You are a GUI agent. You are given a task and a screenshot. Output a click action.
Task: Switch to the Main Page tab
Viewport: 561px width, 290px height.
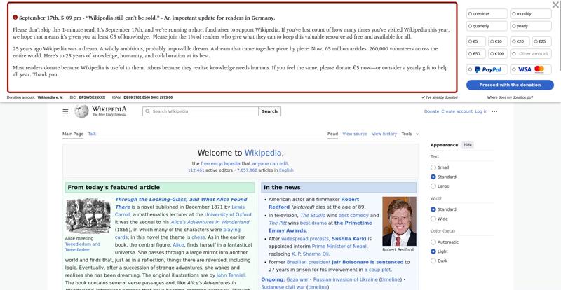point(73,134)
